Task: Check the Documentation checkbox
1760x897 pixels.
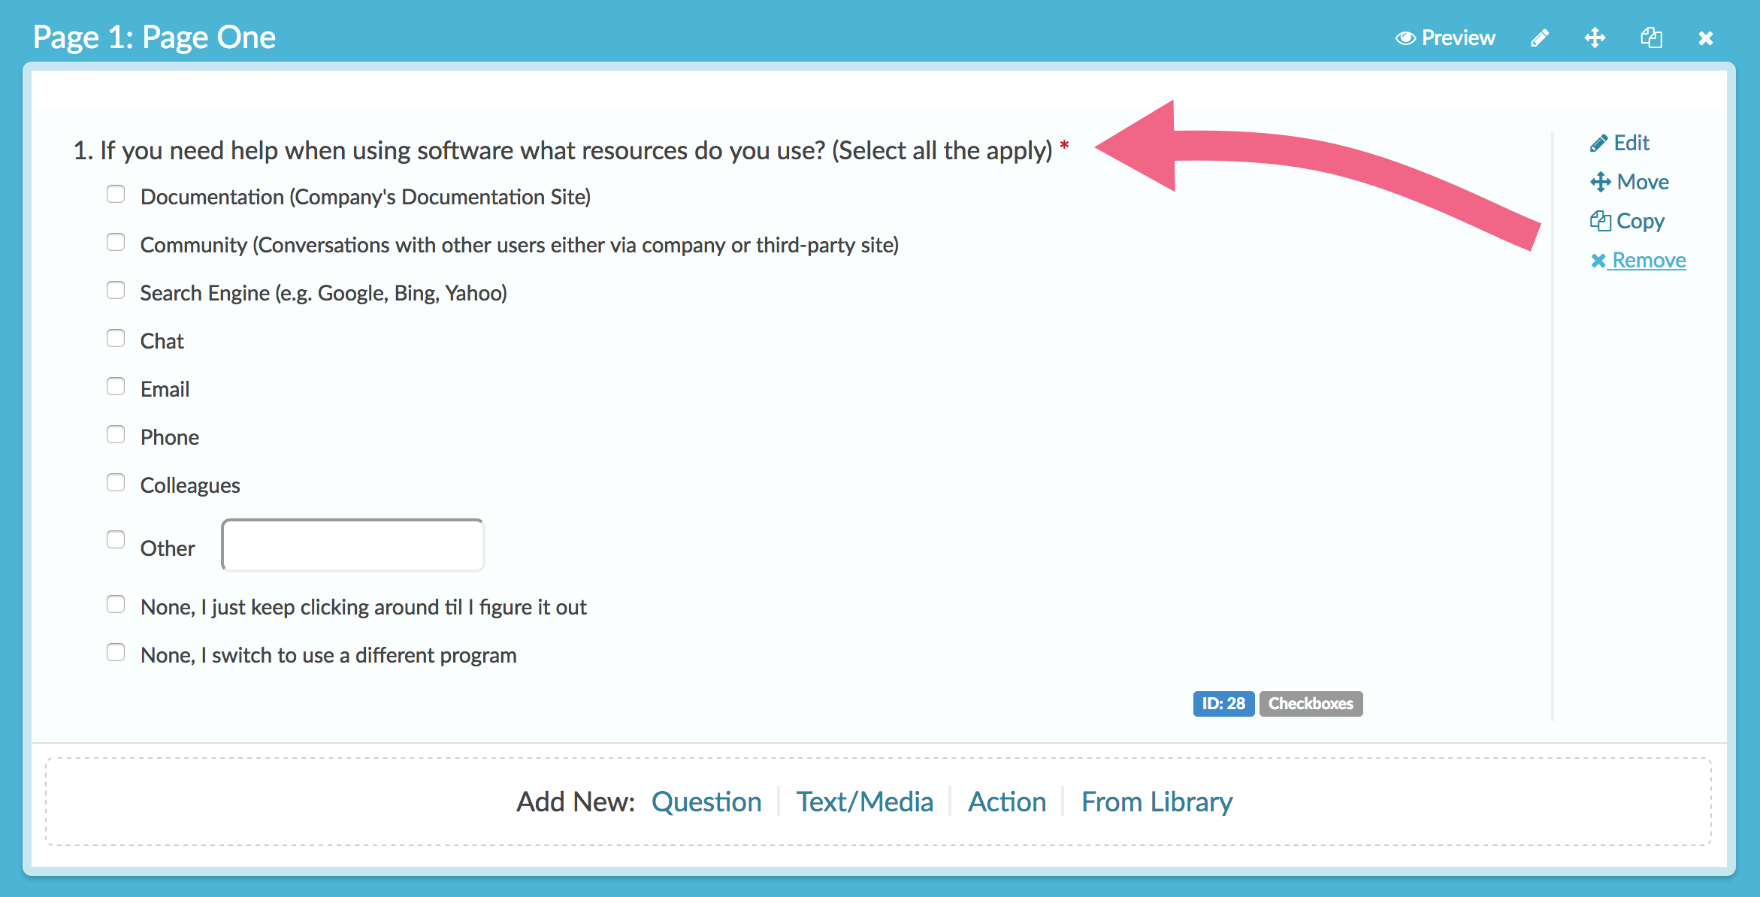Action: pos(116,195)
